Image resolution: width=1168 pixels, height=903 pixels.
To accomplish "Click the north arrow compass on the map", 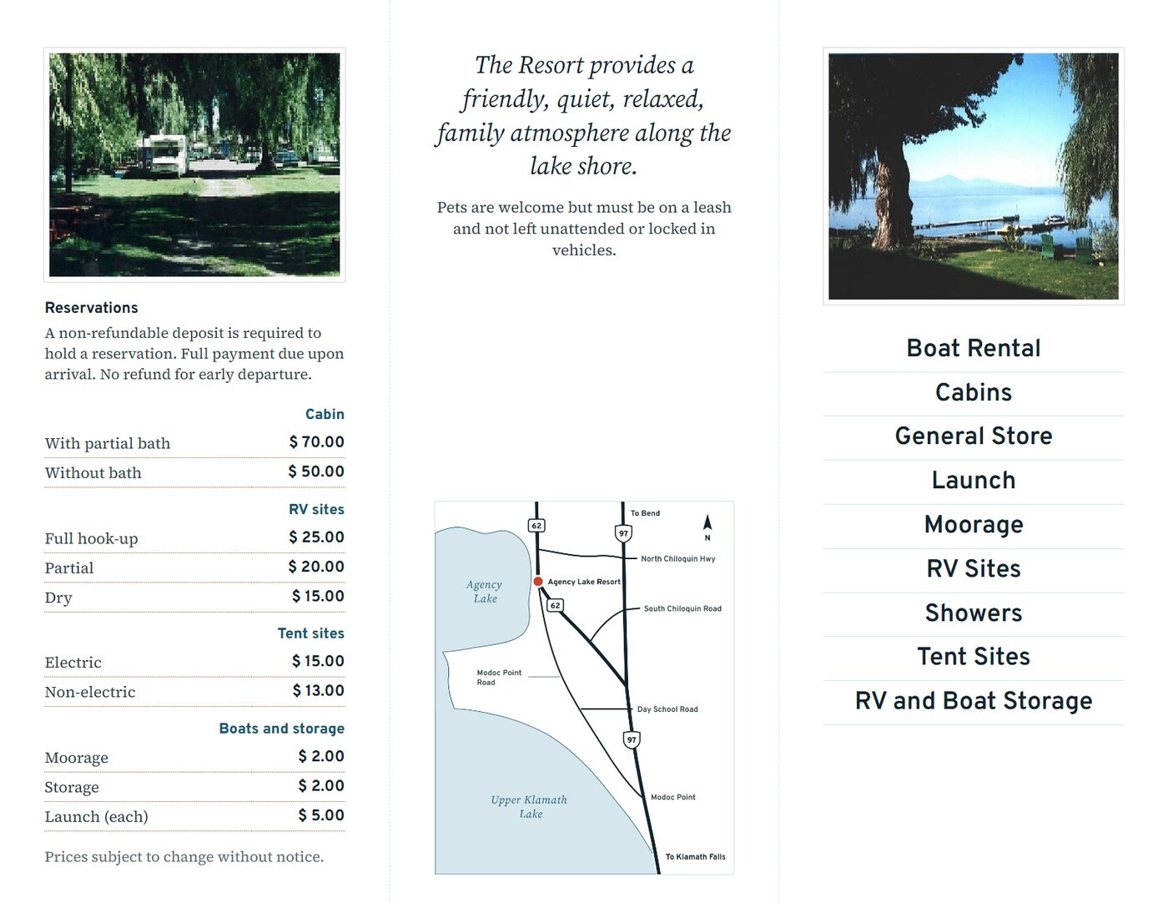I will pos(707,527).
